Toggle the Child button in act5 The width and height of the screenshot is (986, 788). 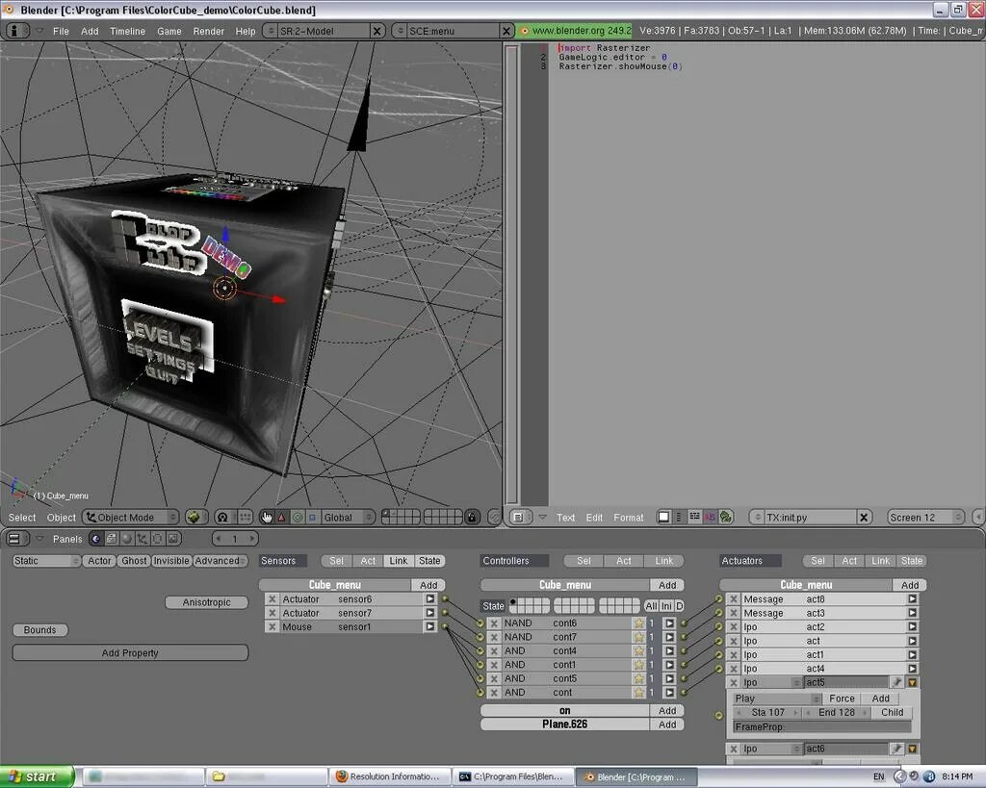click(892, 712)
